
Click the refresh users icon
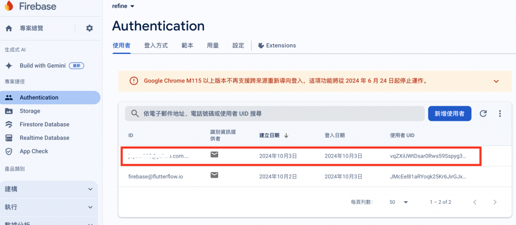coord(483,114)
